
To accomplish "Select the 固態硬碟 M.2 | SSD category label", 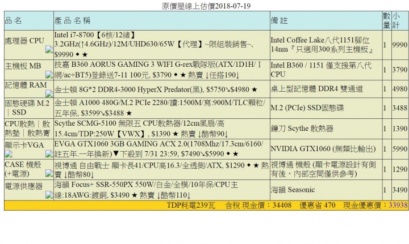I will pyautogui.click(x=27, y=108).
